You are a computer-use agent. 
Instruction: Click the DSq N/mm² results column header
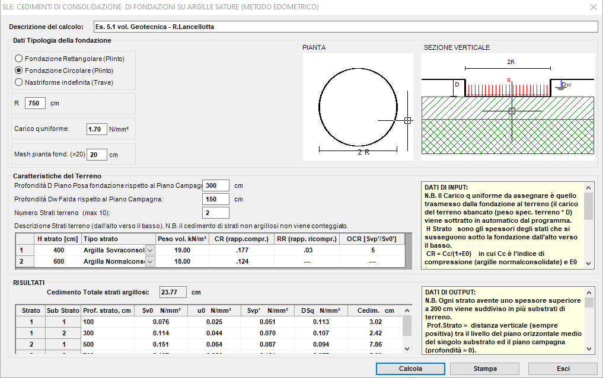(x=321, y=310)
